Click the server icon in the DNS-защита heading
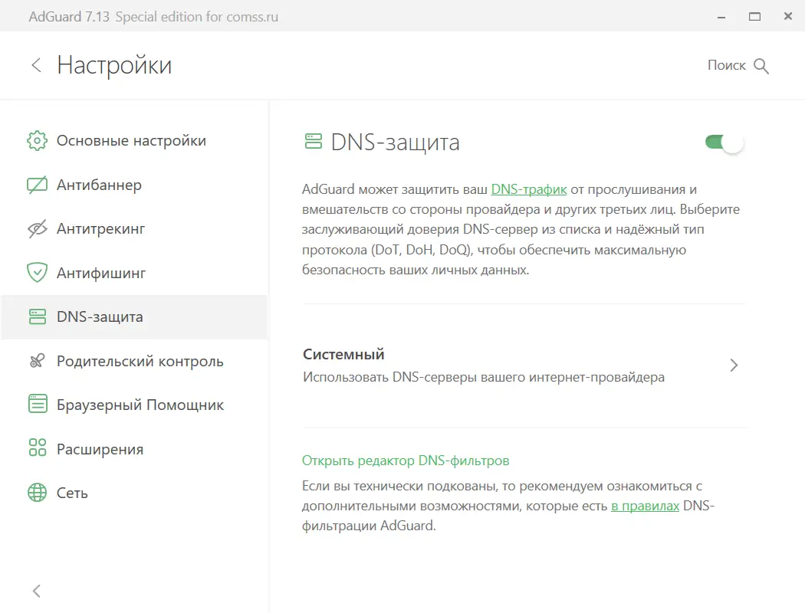 click(x=313, y=141)
